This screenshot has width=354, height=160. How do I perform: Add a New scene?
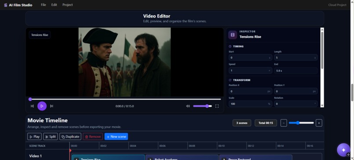[116, 137]
